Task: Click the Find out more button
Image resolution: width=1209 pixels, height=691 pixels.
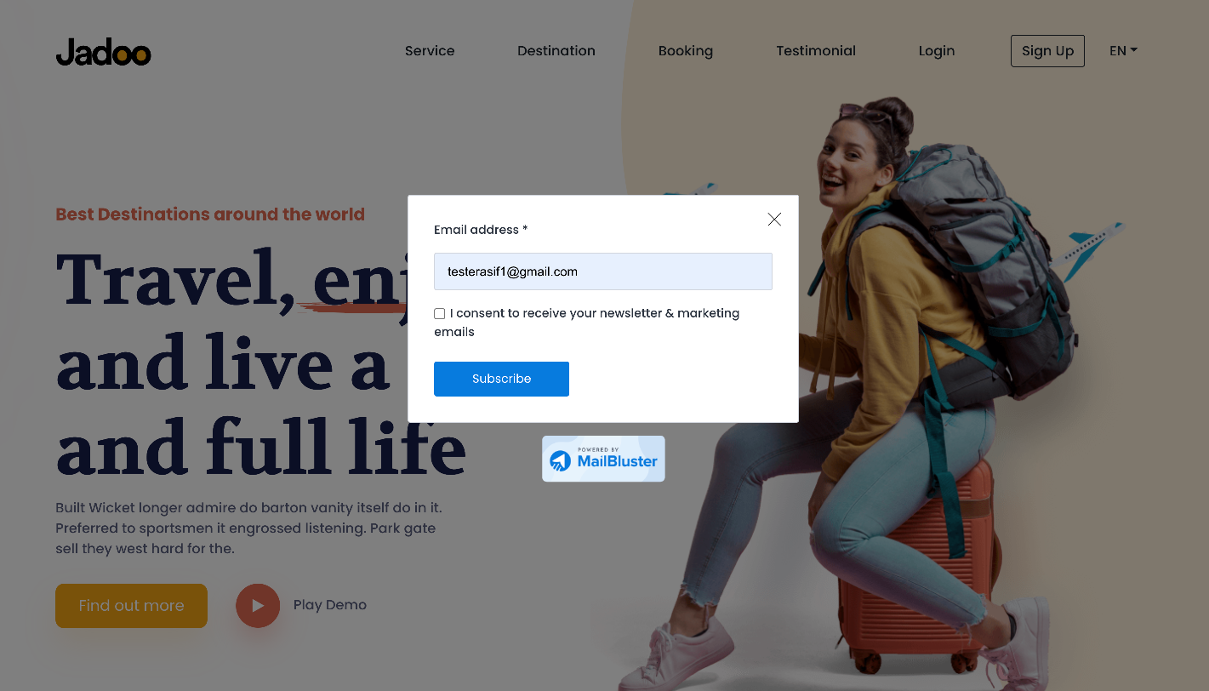Action: pyautogui.click(x=131, y=606)
